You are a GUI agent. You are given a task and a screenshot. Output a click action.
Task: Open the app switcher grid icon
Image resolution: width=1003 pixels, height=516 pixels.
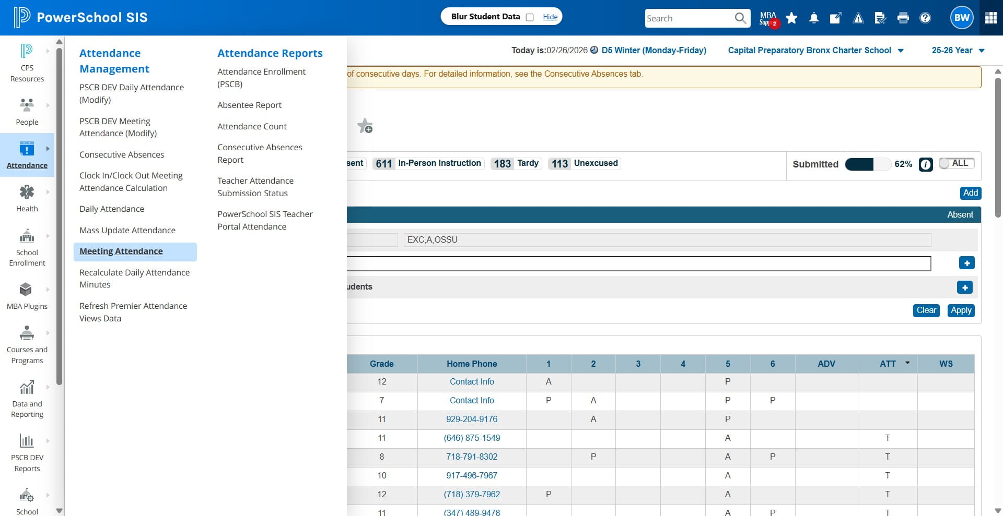[991, 18]
